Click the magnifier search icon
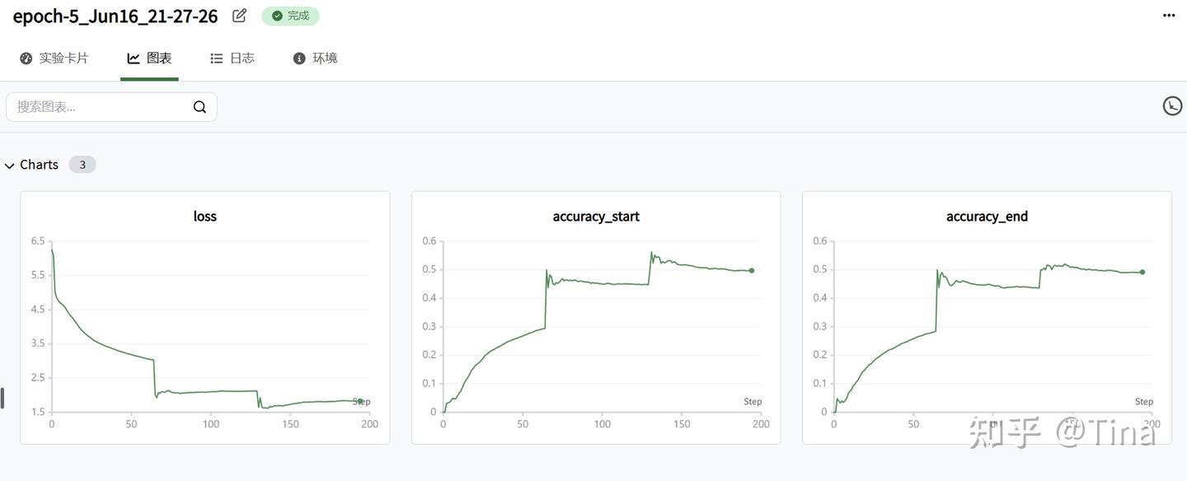This screenshot has width=1187, height=481. point(199,107)
